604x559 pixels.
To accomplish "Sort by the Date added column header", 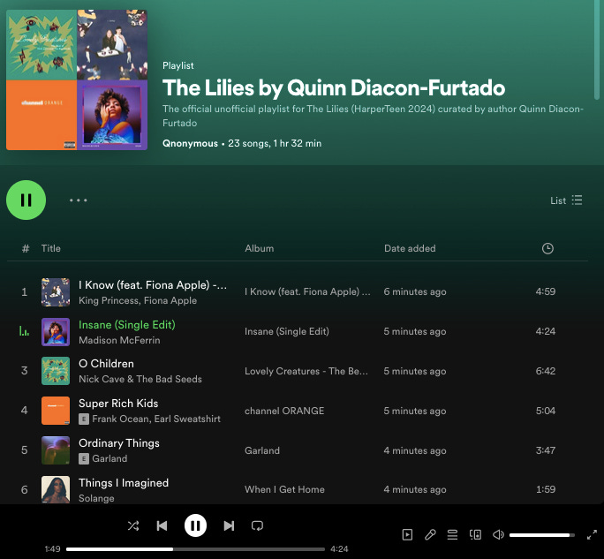I will click(x=410, y=248).
